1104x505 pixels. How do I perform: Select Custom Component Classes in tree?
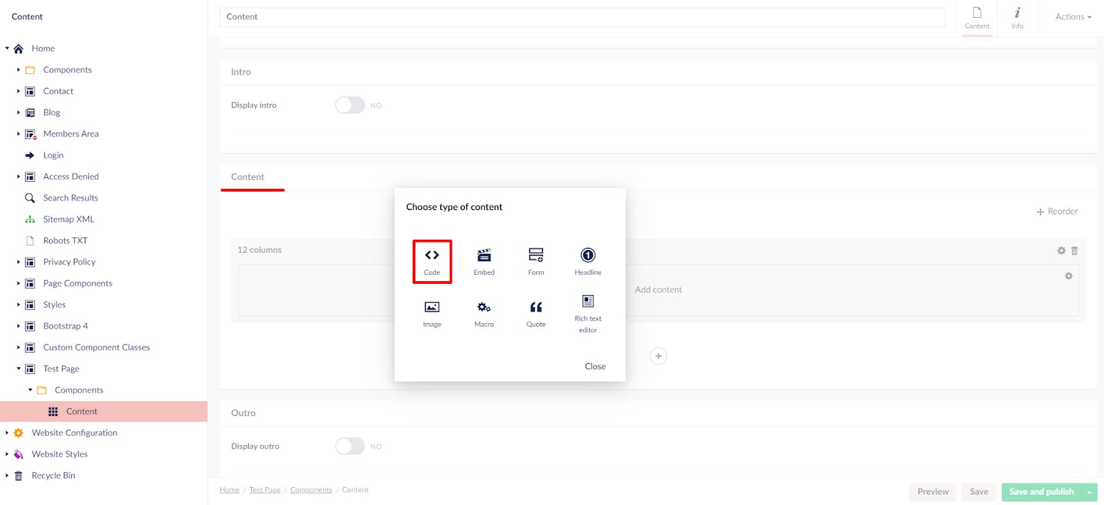[x=97, y=347]
